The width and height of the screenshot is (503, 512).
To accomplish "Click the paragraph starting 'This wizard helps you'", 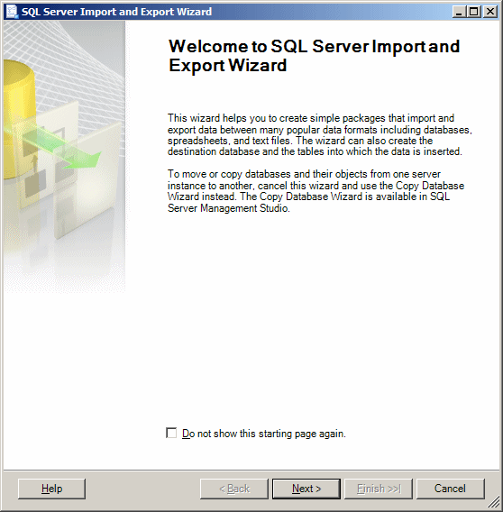I will pyautogui.click(x=320, y=134).
